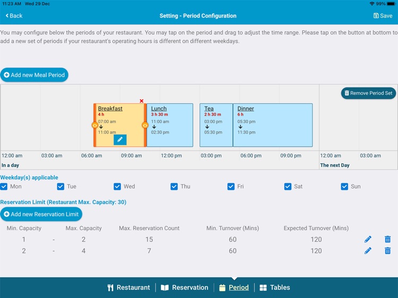The image size is (398, 298).
Task: Click 'Min. Turnover (Mins)' column header
Action: click(232, 228)
